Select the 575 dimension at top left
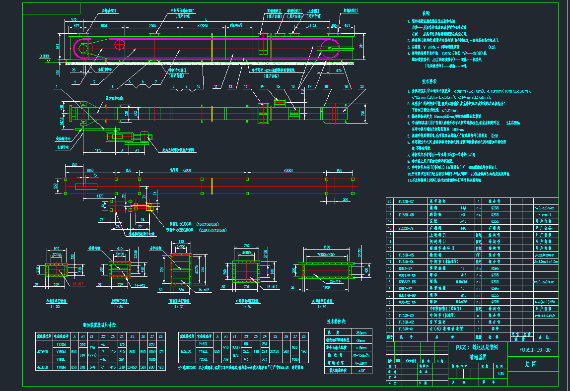The height and width of the screenshot is (391, 570). pyautogui.click(x=74, y=19)
